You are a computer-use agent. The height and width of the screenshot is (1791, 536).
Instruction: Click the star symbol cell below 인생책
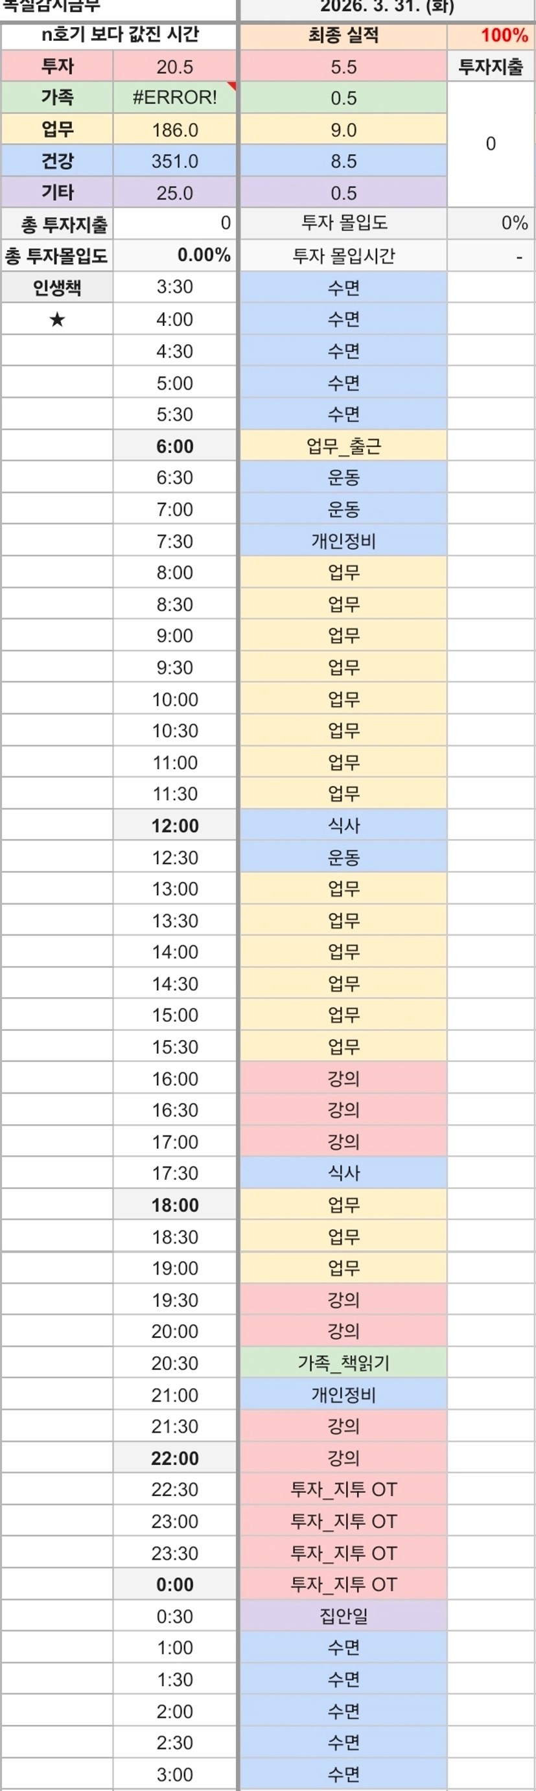tap(57, 319)
